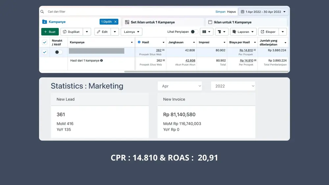Click the Simpan link
The image size is (329, 185).
[x=220, y=12]
